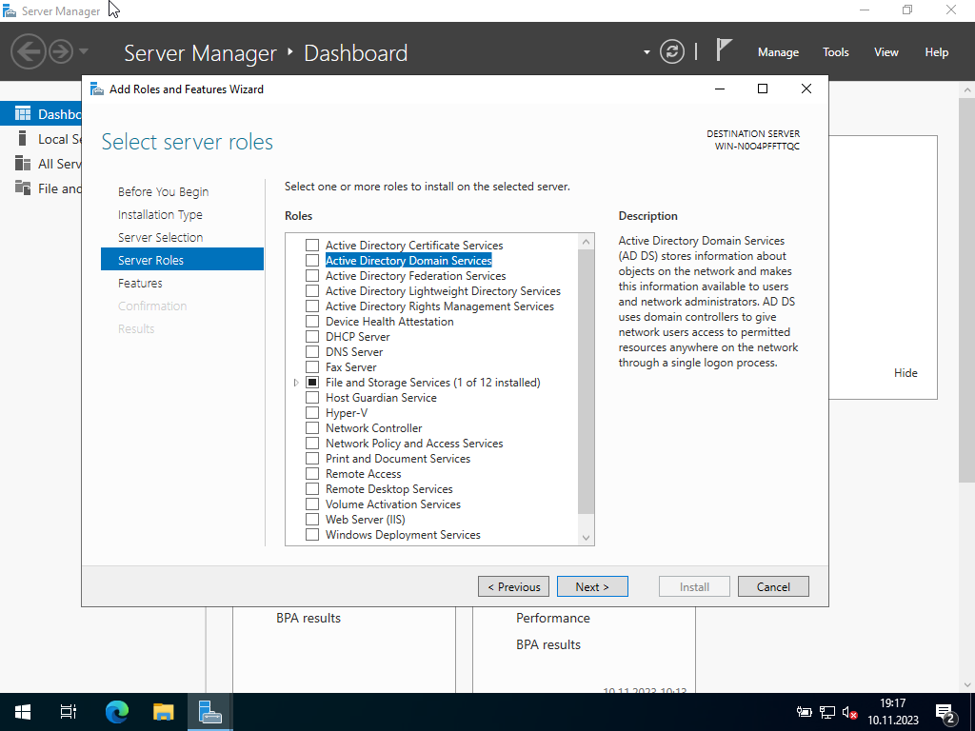Check Active Directory Domain Services role
This screenshot has height=731, width=975.
tap(312, 261)
